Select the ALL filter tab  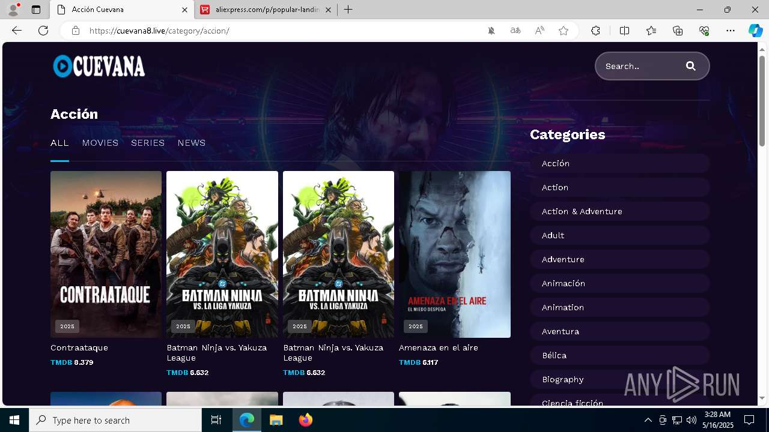click(59, 143)
